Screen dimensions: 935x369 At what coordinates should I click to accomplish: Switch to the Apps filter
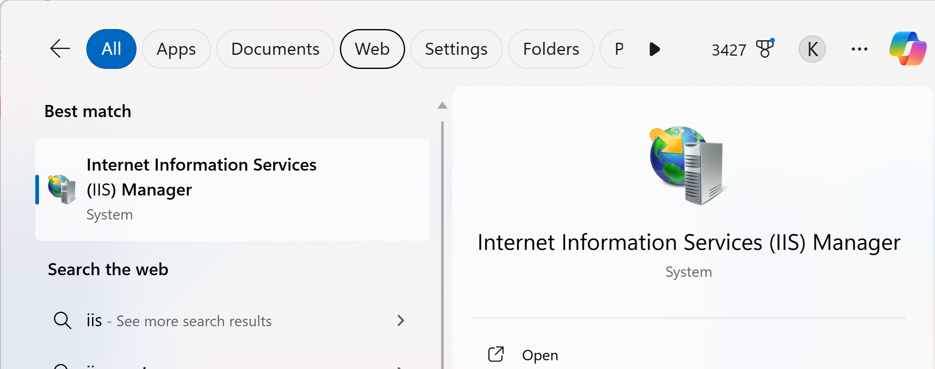click(176, 49)
